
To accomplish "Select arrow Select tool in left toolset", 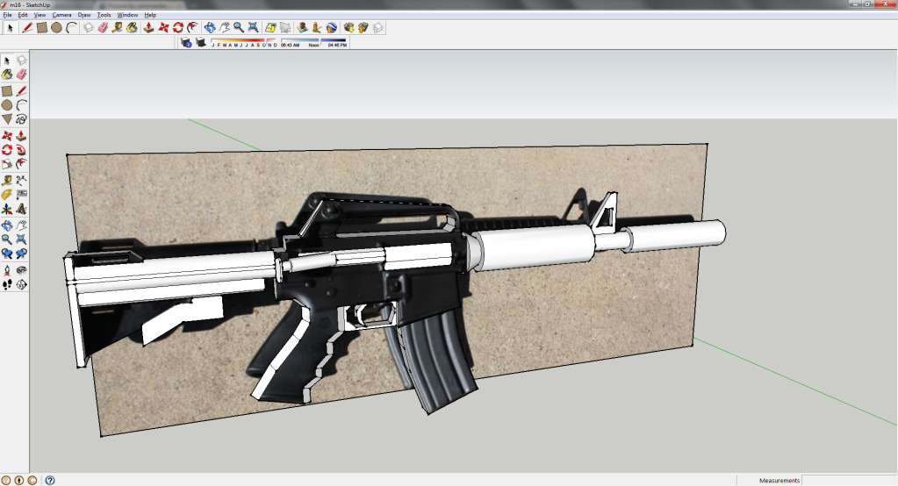I will pyautogui.click(x=7, y=61).
